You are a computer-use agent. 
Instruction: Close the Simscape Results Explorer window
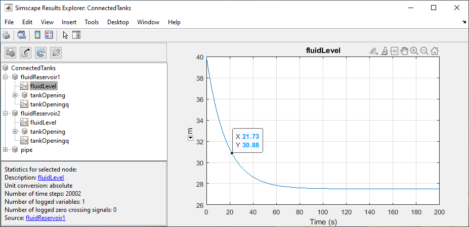click(x=456, y=8)
